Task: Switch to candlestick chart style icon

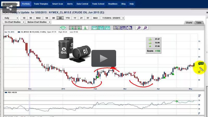Action: (x=101, y=28)
